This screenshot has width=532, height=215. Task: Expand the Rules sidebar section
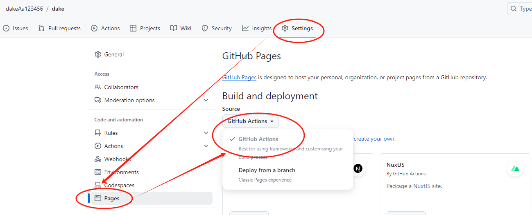206,133
